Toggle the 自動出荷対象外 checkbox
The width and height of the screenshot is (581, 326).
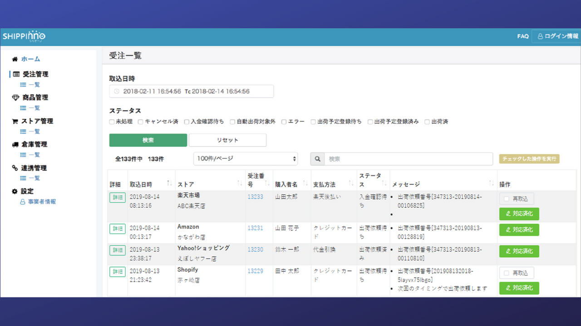232,122
